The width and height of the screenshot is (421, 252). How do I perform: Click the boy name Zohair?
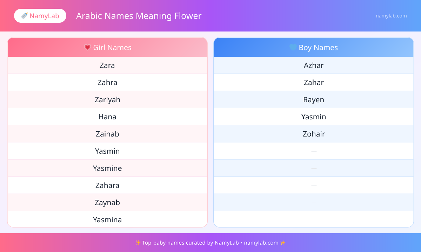coord(314,134)
